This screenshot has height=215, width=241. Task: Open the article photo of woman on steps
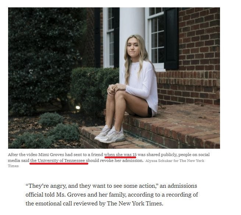[x=114, y=78]
